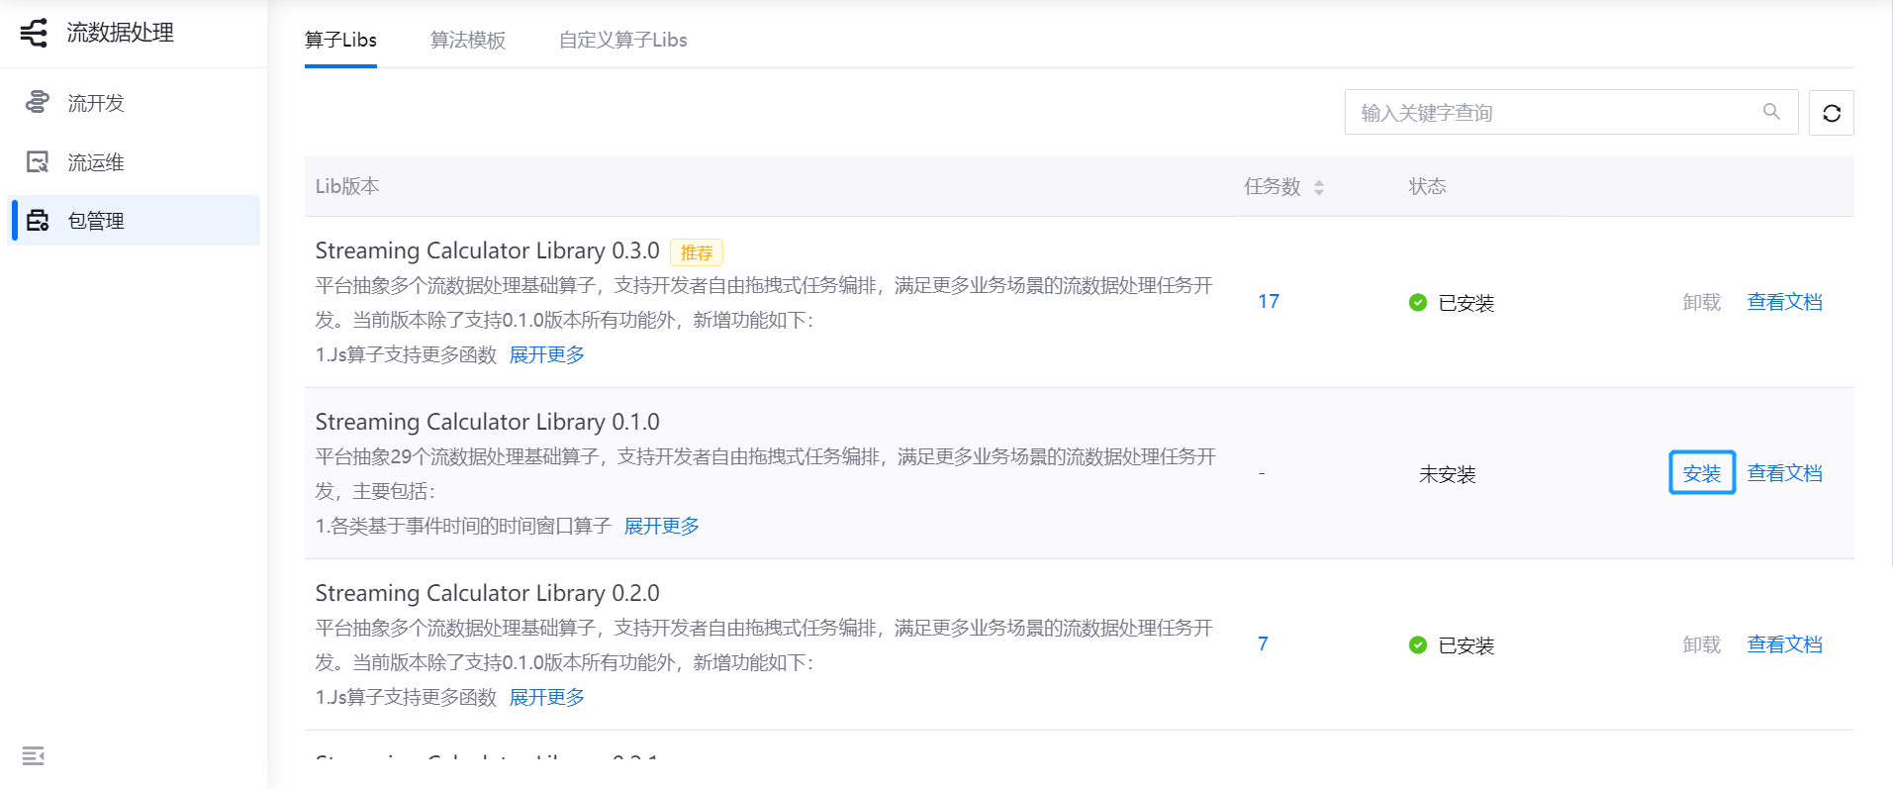The width and height of the screenshot is (1893, 789).
Task: Click 已安装 status of Library 0.3.0
Action: pos(1467,303)
